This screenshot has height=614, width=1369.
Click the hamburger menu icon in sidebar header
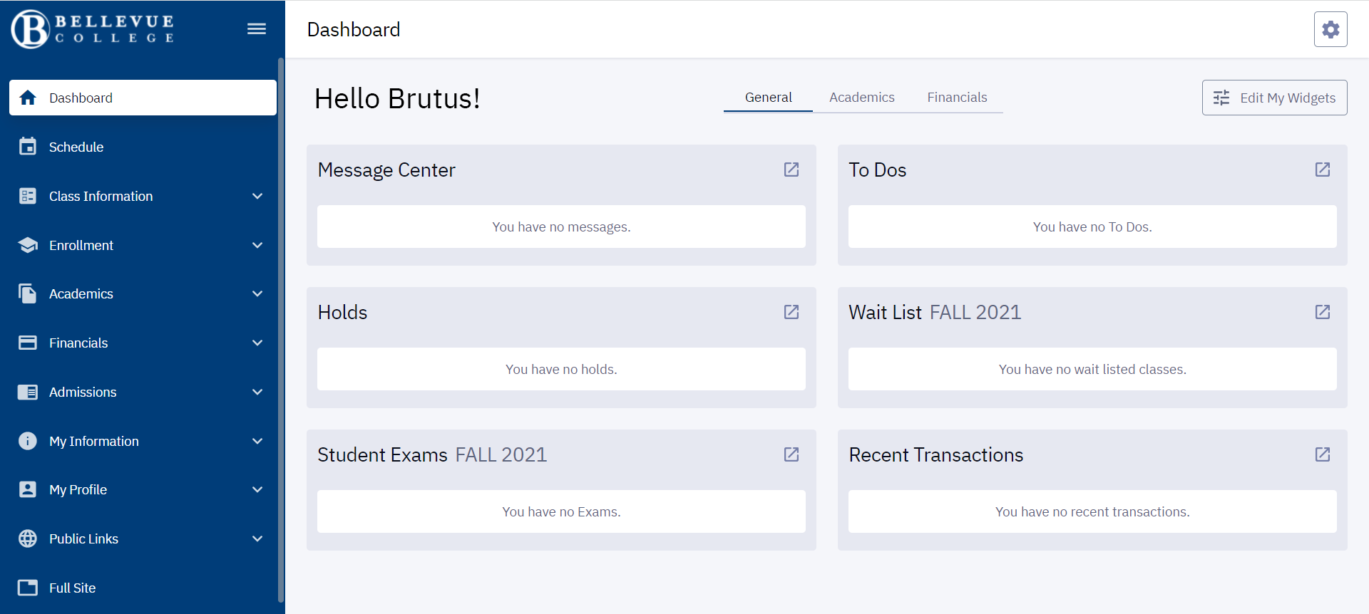click(x=257, y=29)
